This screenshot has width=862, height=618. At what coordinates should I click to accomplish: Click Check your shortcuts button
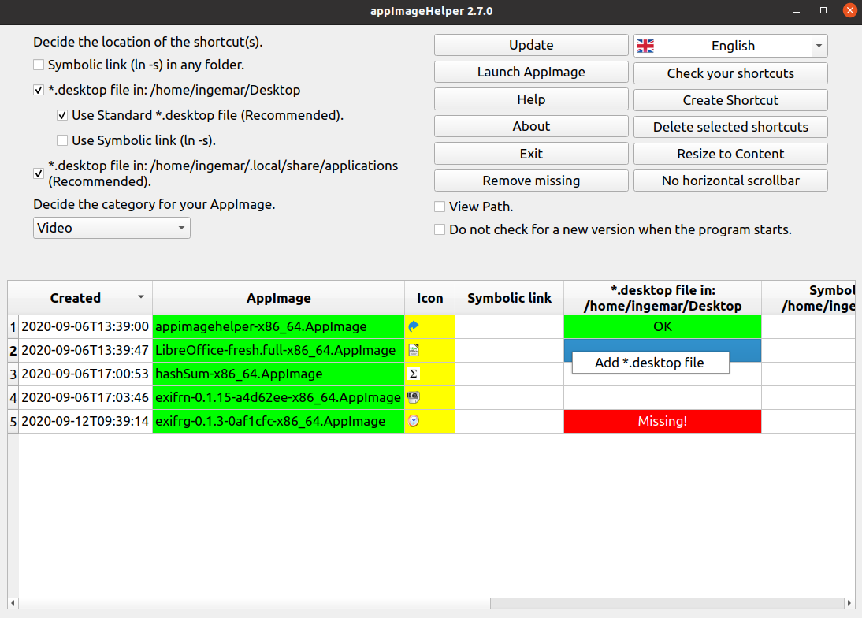(730, 73)
